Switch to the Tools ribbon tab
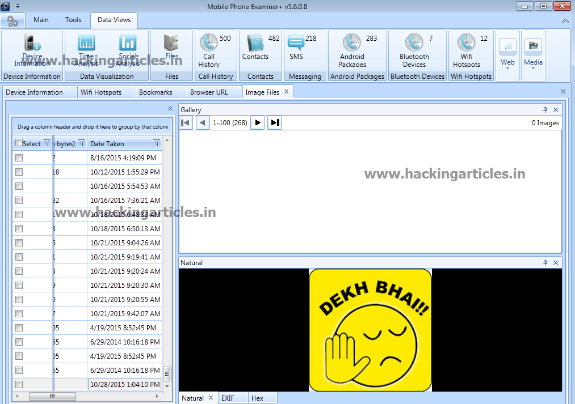The width and height of the screenshot is (575, 404). point(73,19)
